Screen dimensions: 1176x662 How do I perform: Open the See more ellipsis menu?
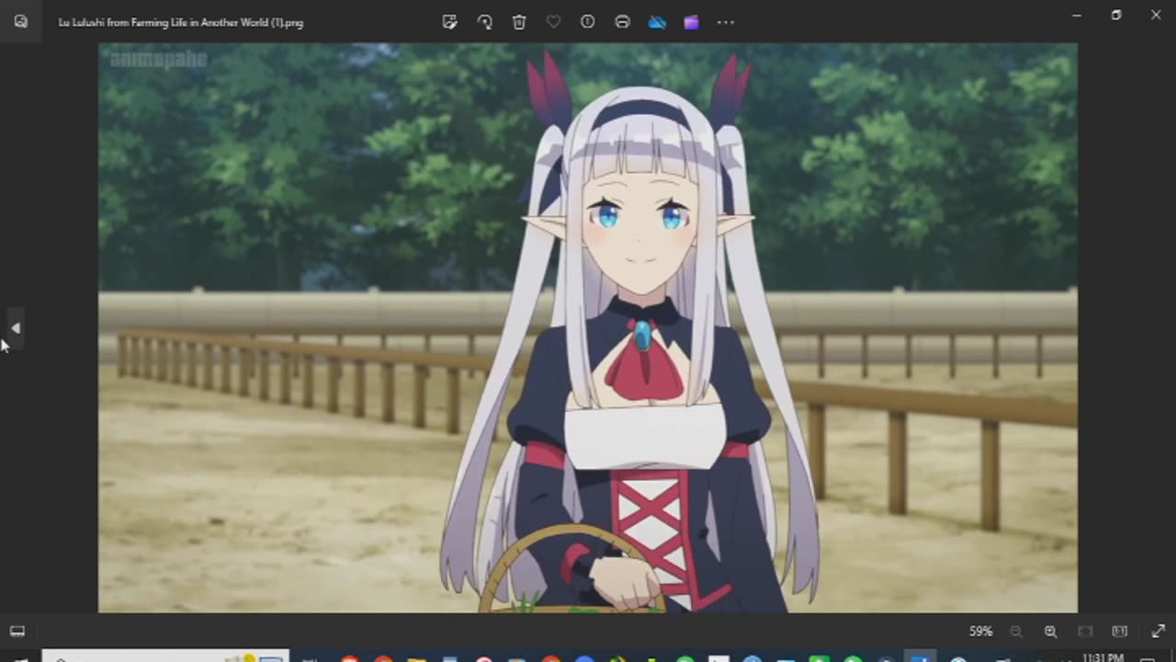pyautogui.click(x=726, y=22)
